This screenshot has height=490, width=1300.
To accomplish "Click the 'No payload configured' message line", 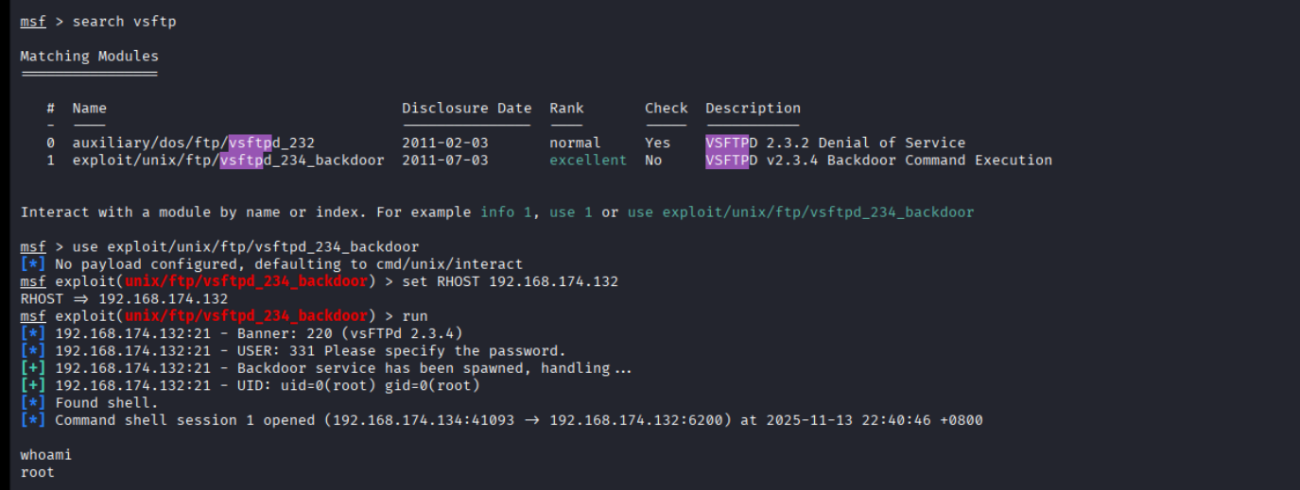I will [x=271, y=264].
